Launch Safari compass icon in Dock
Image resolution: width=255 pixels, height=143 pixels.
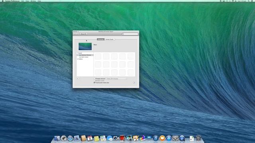pyautogui.click(x=70, y=138)
